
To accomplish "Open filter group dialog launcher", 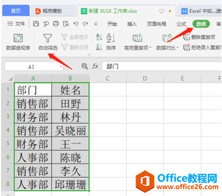I will [89, 54].
